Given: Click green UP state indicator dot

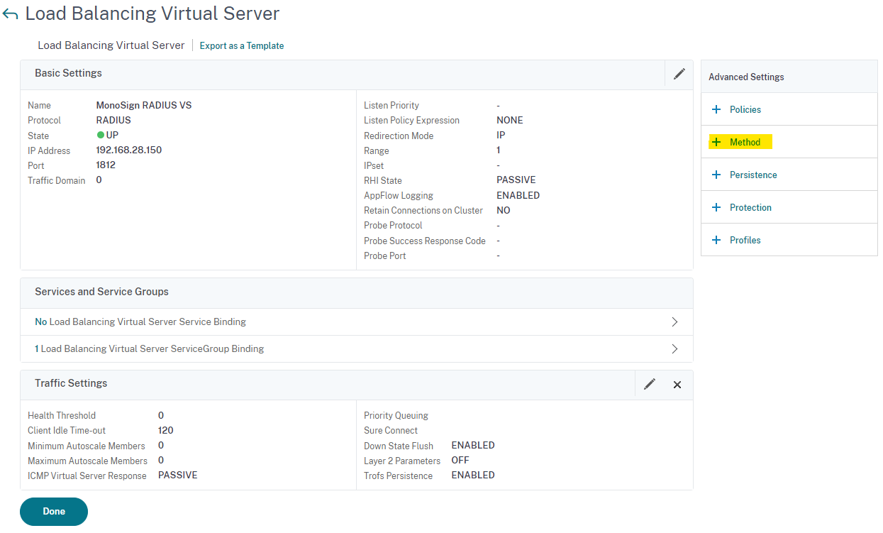Looking at the screenshot, I should [101, 135].
